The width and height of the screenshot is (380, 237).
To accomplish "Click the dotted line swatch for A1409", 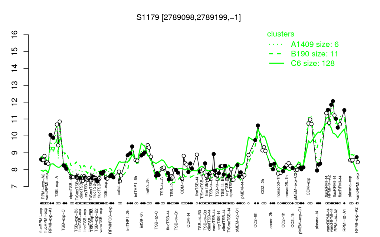I will click(276, 44).
